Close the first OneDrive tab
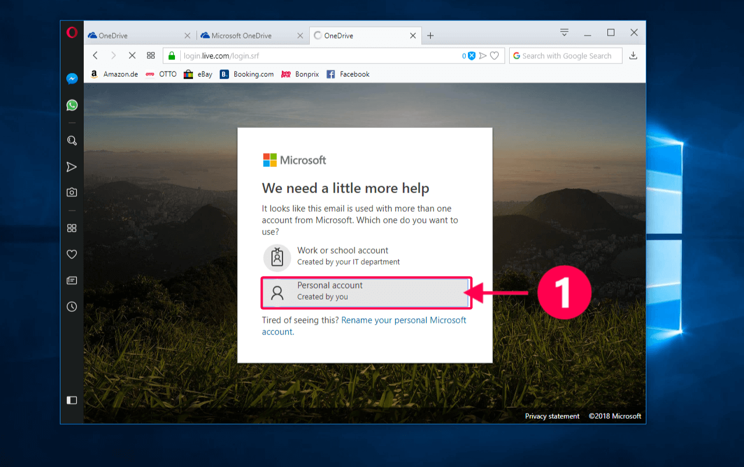Viewport: 744px width, 467px height. pyautogui.click(x=187, y=35)
